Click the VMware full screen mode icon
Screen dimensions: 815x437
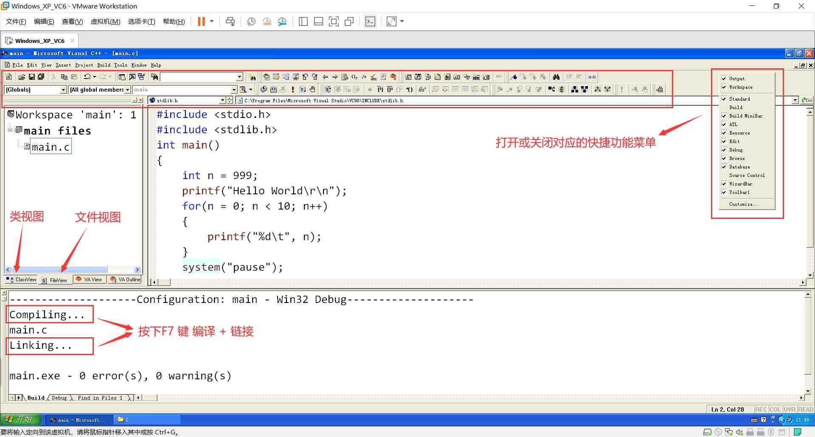coord(334,21)
